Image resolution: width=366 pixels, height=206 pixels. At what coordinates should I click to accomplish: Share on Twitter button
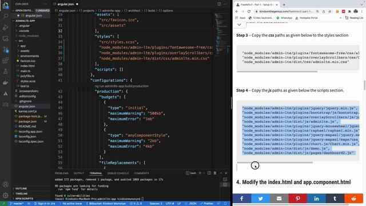[261, 199]
